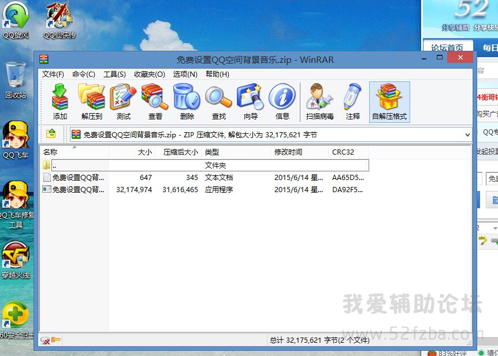This screenshot has width=498, height=356.
Task: Click Scan Virus (扫描病毒) icon
Action: click(319, 102)
